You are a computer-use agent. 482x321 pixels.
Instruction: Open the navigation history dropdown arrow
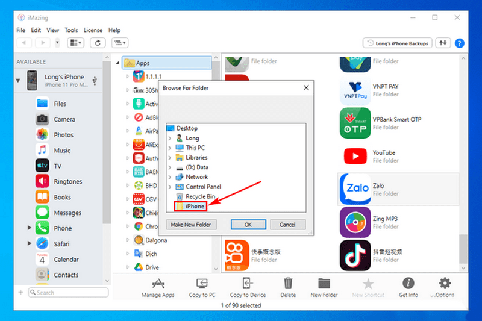click(57, 43)
